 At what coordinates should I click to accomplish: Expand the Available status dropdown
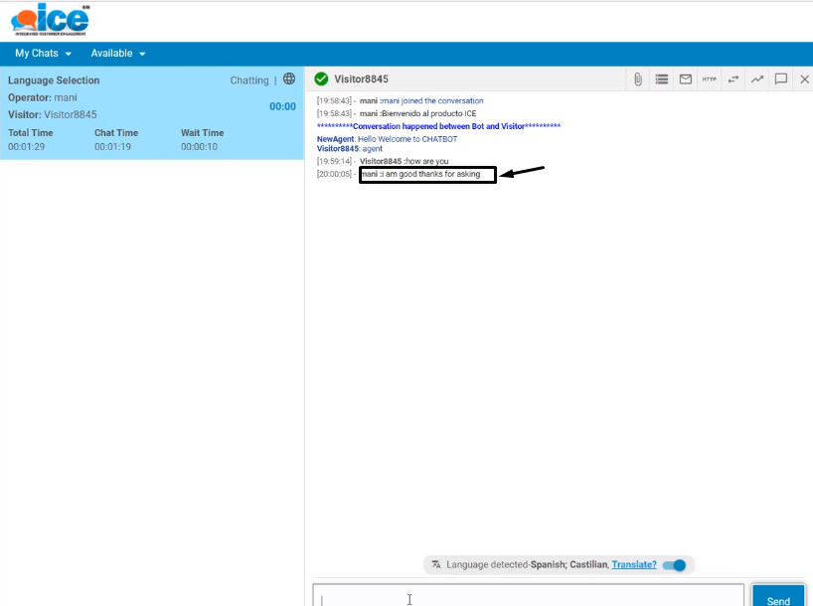tap(118, 54)
